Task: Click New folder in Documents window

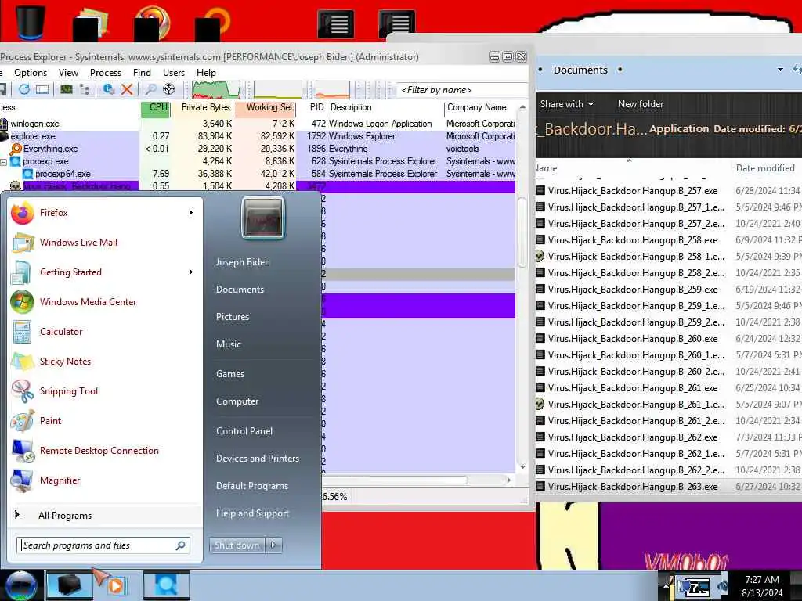Action: click(x=641, y=104)
